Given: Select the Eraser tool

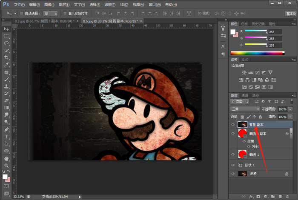Looking at the screenshot, I should (6, 100).
